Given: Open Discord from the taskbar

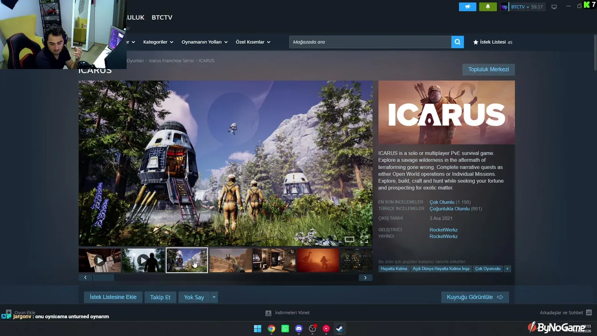Looking at the screenshot, I should (299, 329).
